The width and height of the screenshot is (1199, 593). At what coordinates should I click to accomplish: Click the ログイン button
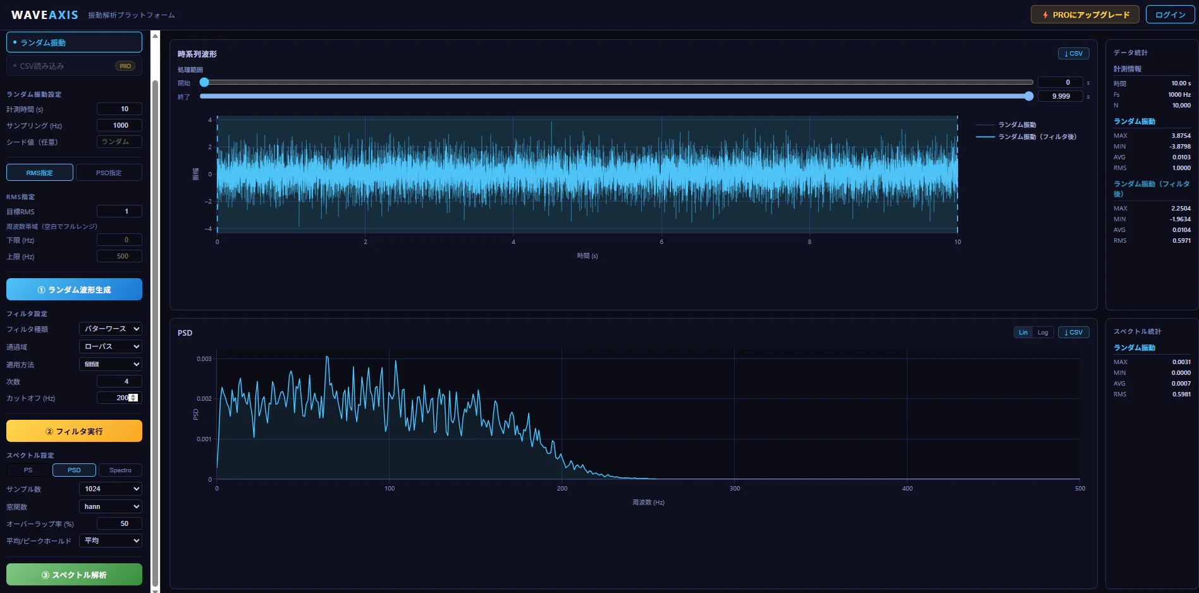point(1170,15)
